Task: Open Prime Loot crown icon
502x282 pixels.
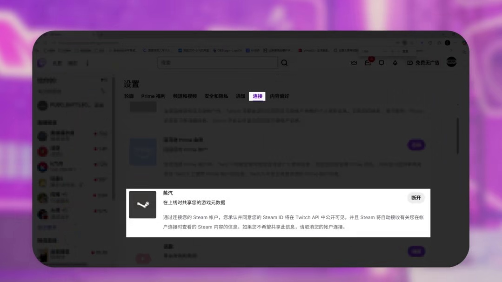Action: [x=354, y=63]
